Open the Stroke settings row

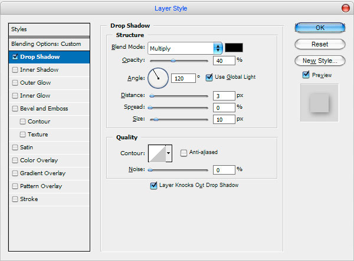pos(49,199)
